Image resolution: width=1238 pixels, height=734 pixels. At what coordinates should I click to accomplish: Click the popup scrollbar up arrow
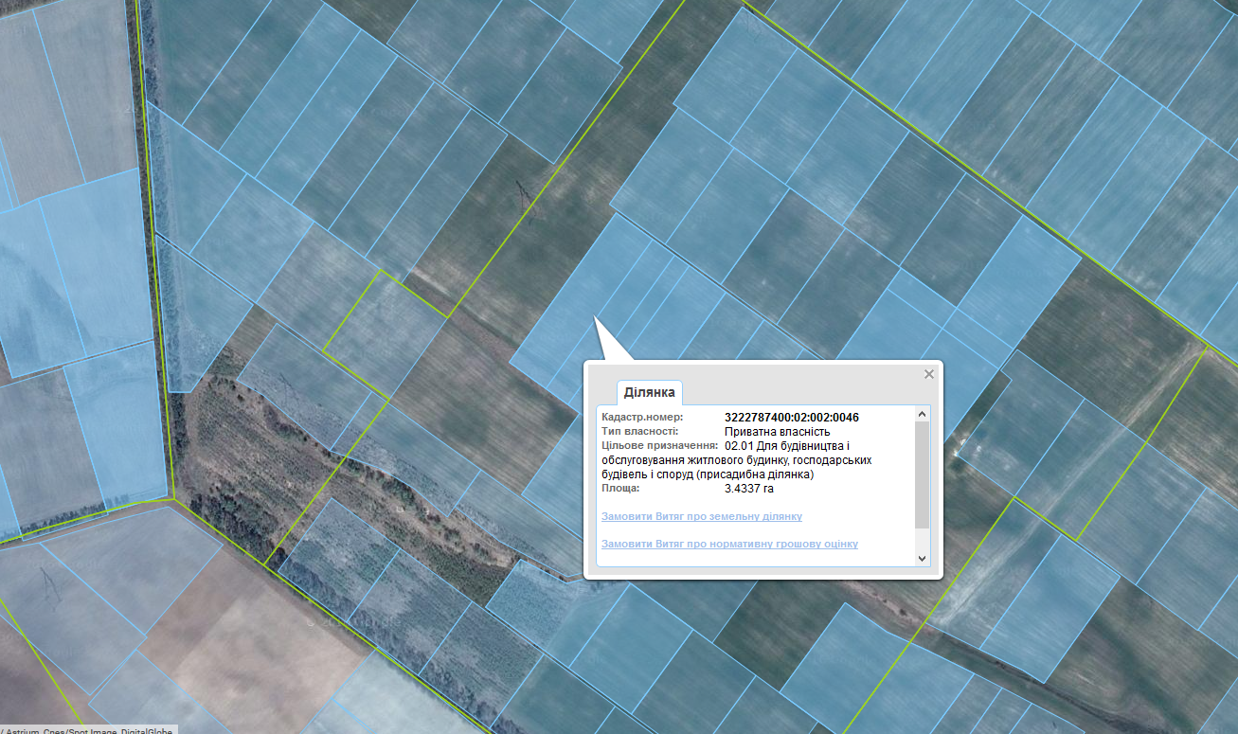pos(923,415)
